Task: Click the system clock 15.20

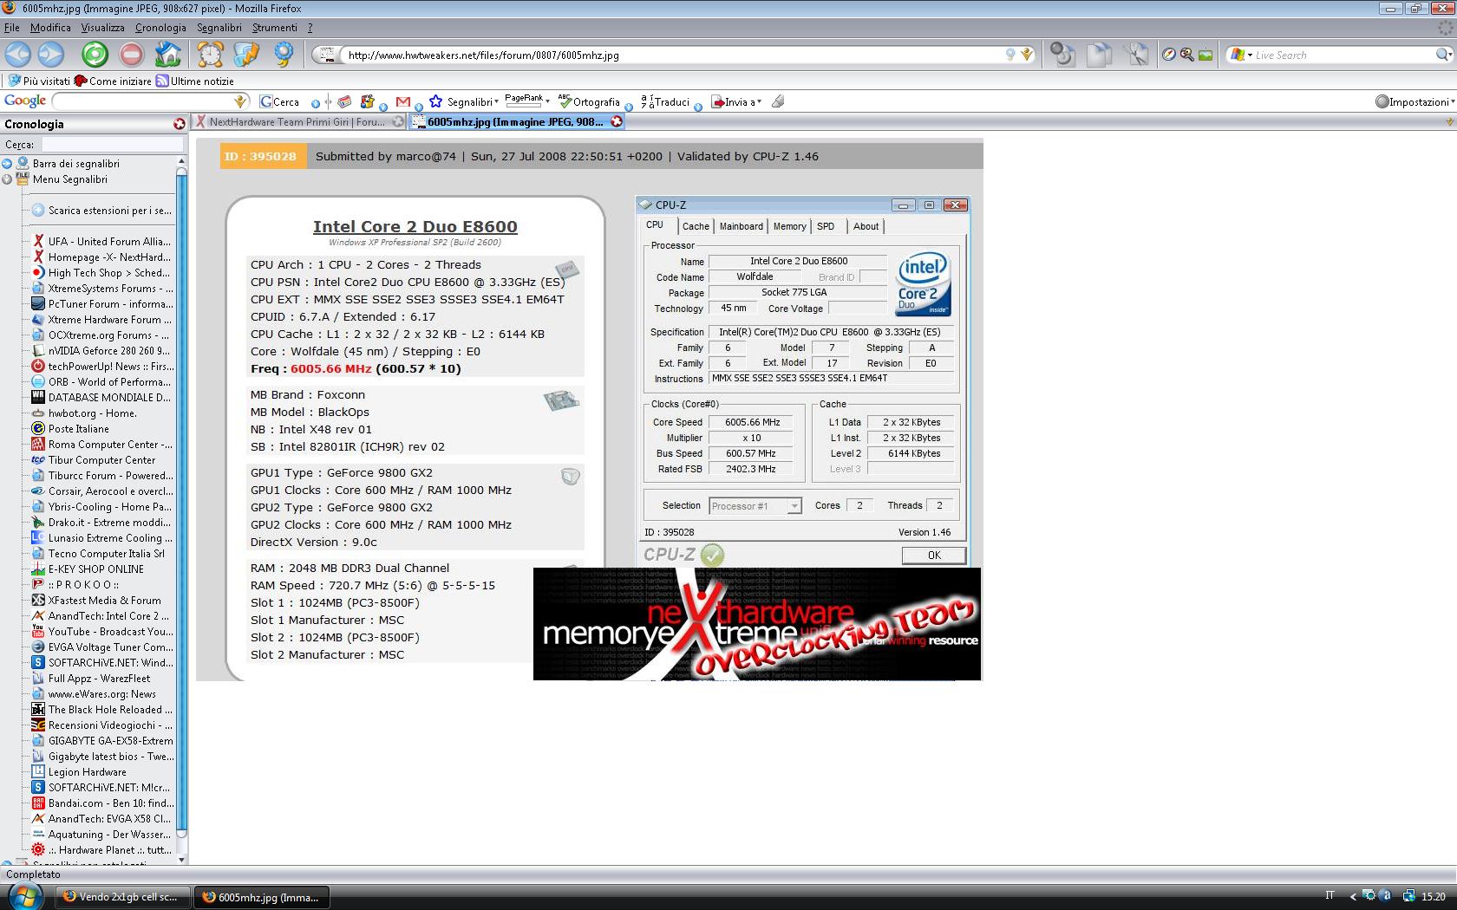Action: pyautogui.click(x=1433, y=897)
